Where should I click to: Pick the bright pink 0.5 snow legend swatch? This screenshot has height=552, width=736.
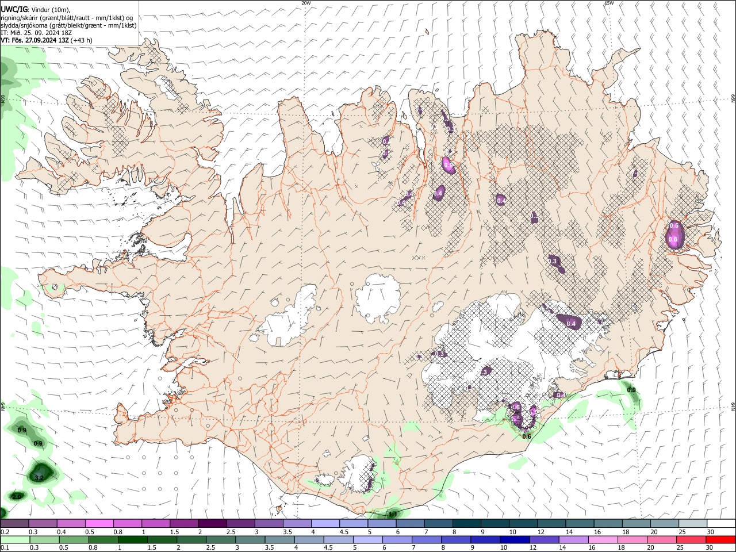pyautogui.click(x=99, y=524)
